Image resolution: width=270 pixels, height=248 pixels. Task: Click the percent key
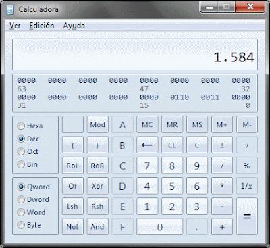click(247, 166)
